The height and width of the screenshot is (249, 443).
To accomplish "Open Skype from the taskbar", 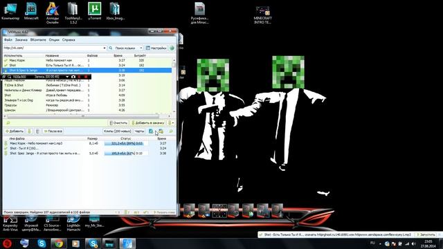I will point(42,243).
